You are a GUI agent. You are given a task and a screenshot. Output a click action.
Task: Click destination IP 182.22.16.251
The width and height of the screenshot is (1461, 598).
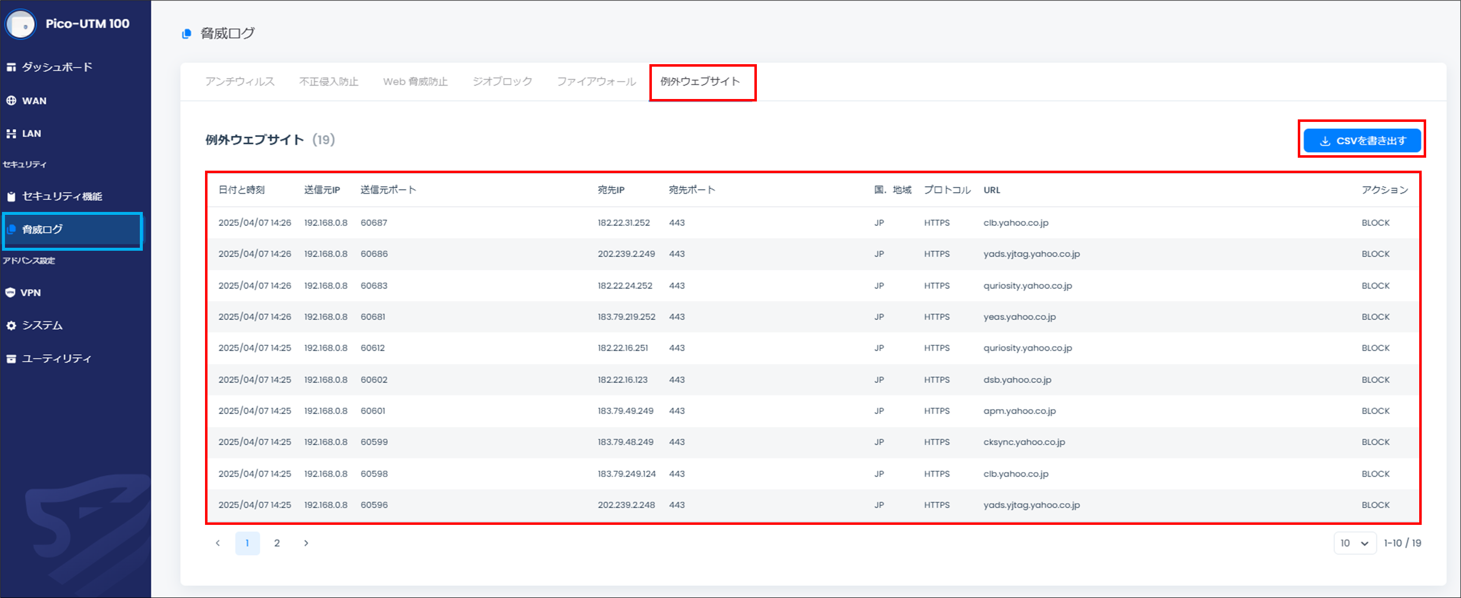[623, 348]
